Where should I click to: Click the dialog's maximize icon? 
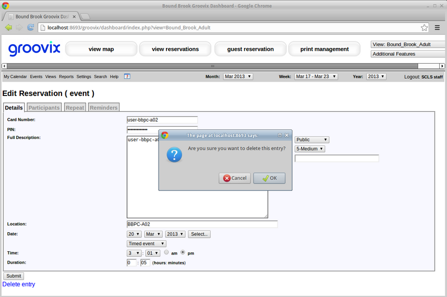coord(280,135)
